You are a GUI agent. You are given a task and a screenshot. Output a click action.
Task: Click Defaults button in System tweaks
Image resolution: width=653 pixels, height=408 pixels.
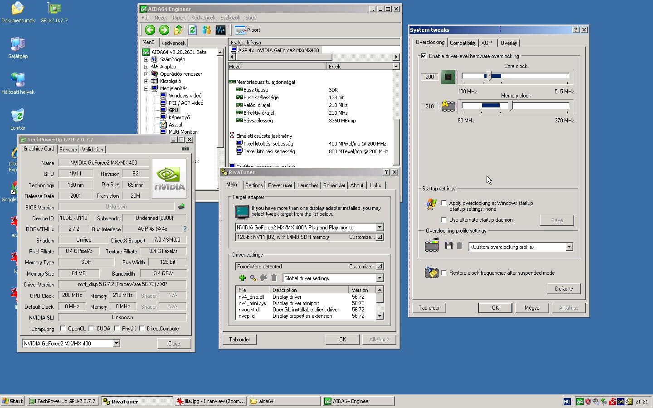(564, 289)
